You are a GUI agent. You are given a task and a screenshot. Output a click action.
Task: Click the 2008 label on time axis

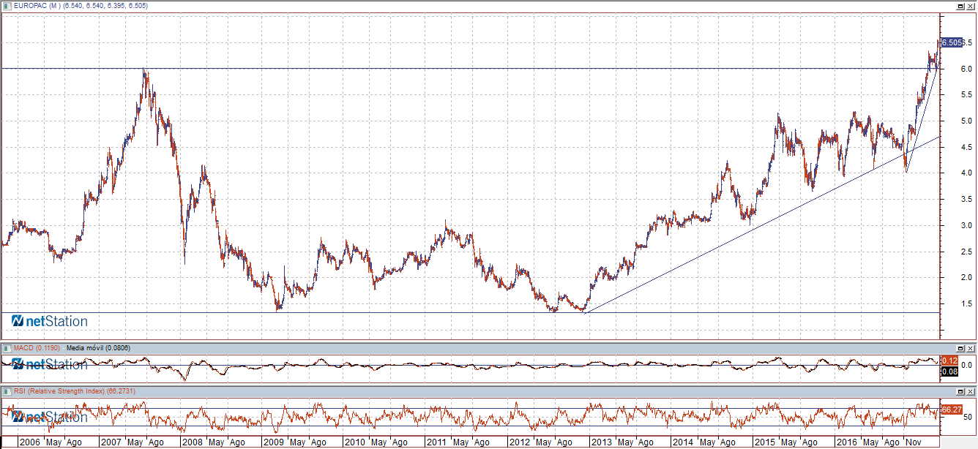point(192,442)
